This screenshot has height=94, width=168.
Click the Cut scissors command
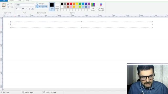click(x=10, y=4)
